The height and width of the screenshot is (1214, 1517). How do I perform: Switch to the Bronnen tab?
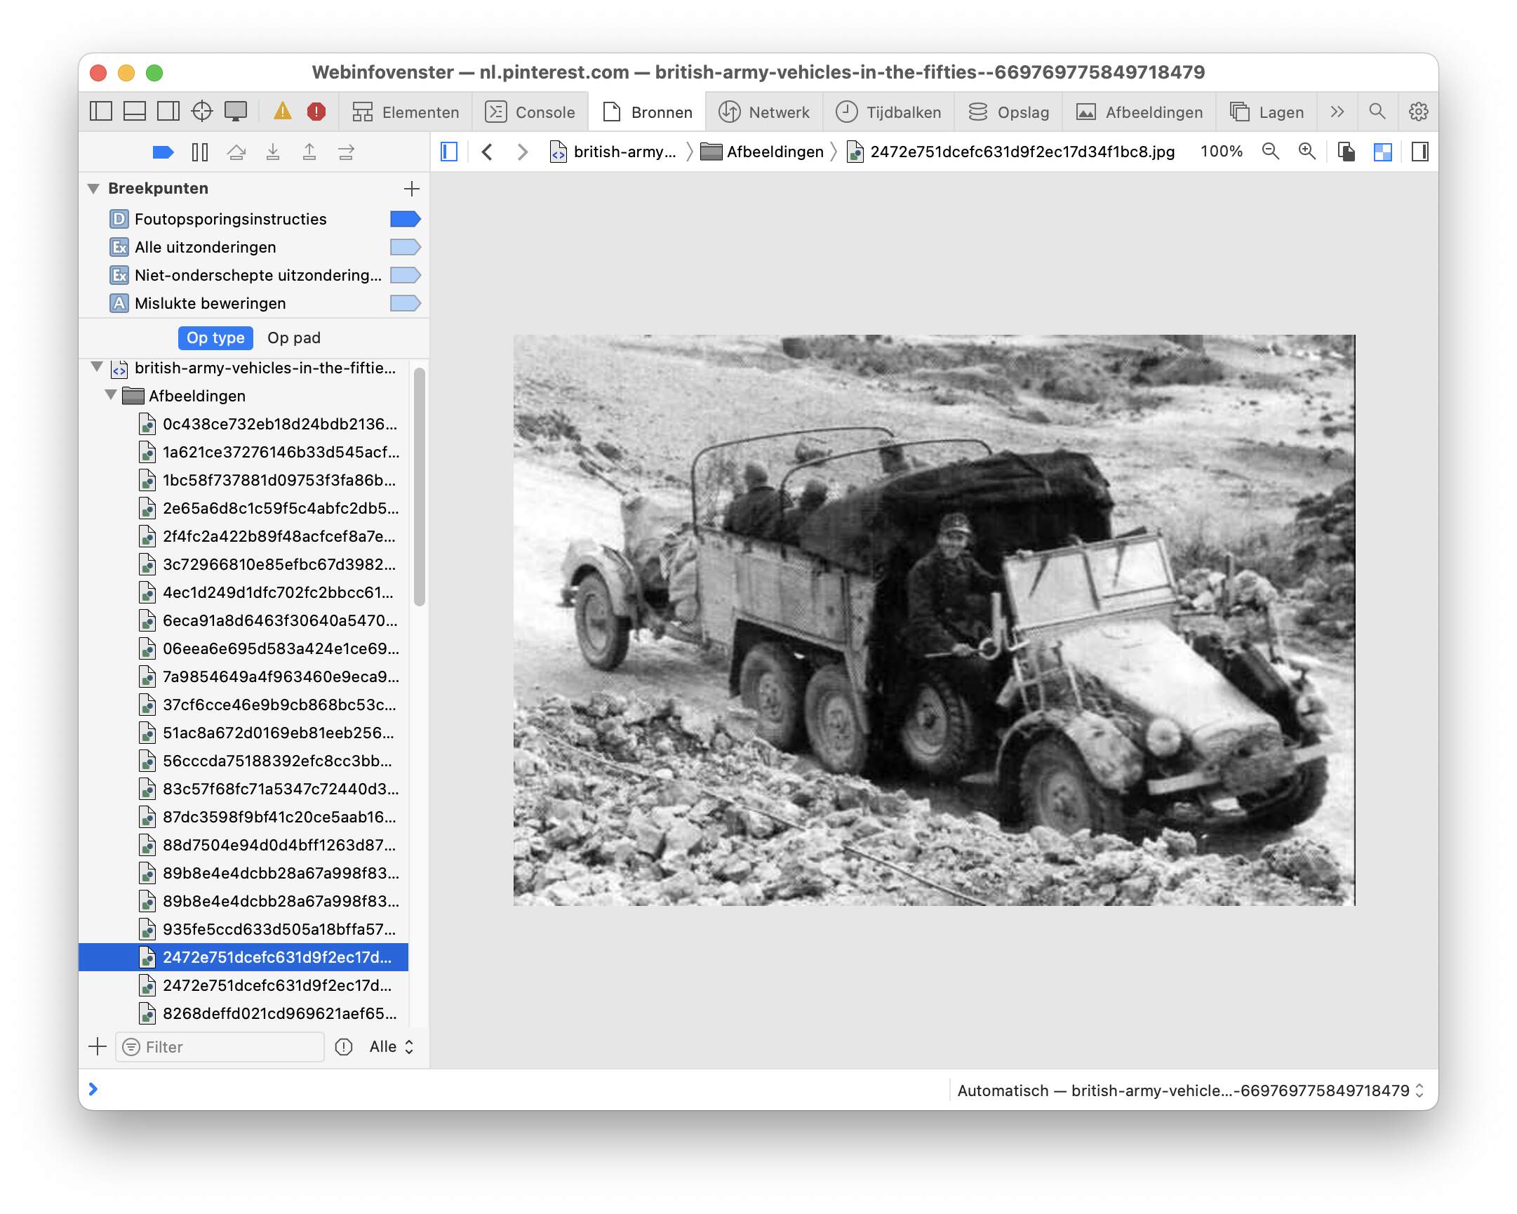(648, 112)
